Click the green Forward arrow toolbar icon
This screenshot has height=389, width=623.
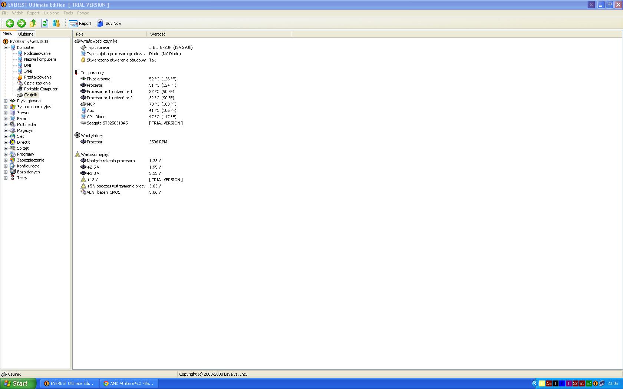click(22, 23)
